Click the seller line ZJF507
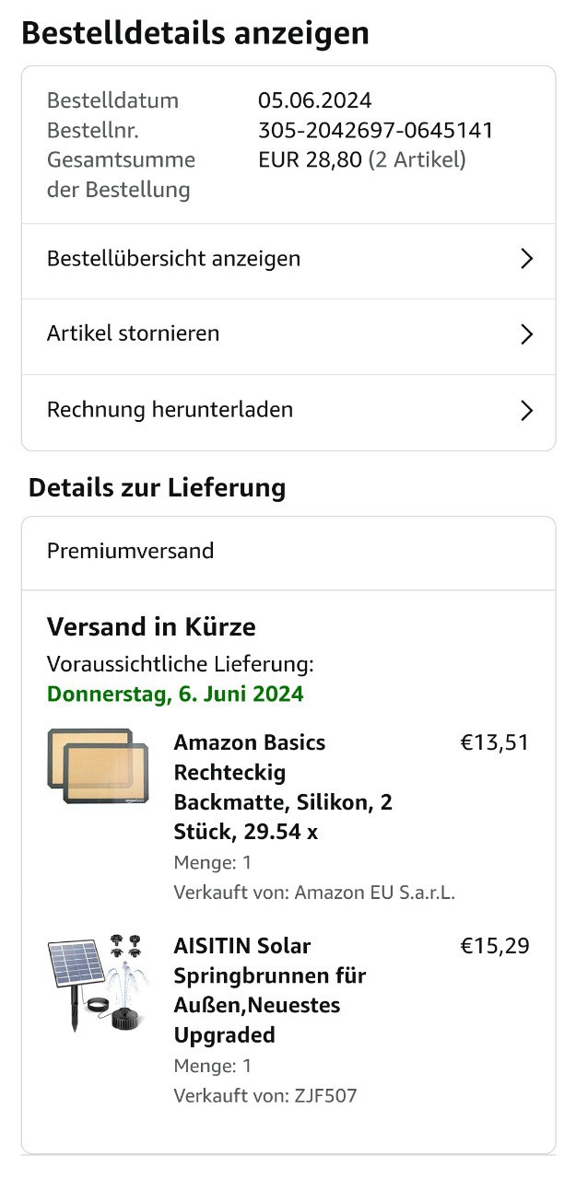Image resolution: width=576 pixels, height=1179 pixels. pyautogui.click(x=265, y=1096)
